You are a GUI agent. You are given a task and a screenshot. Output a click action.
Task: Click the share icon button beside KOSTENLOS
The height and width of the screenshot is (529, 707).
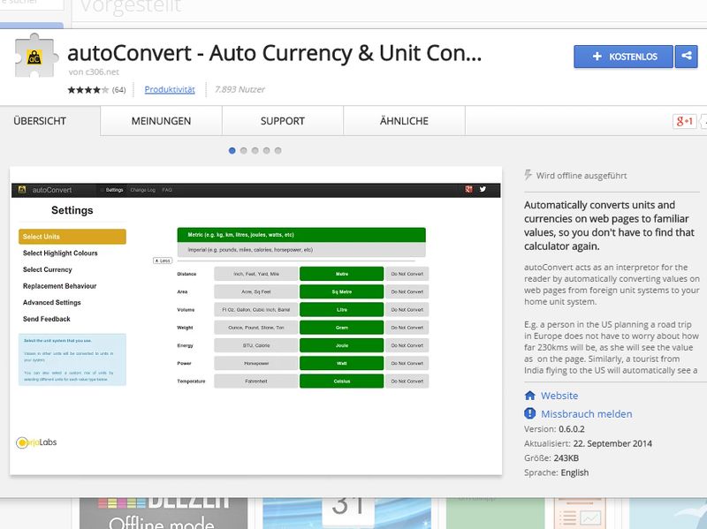[687, 57]
